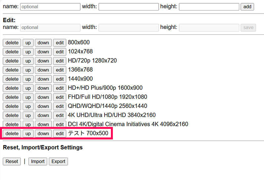The width and height of the screenshot is (264, 180).
Task: Edit the HD/720p 1280x720 entry
Action: (x=60, y=61)
